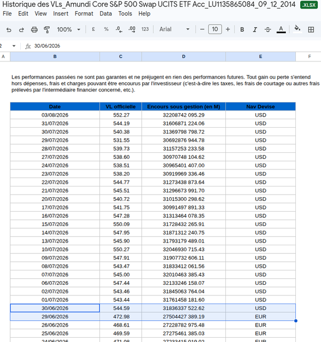Viewport: 321px width, 342px height.
Task: Open the Data menu
Action: coord(106,13)
